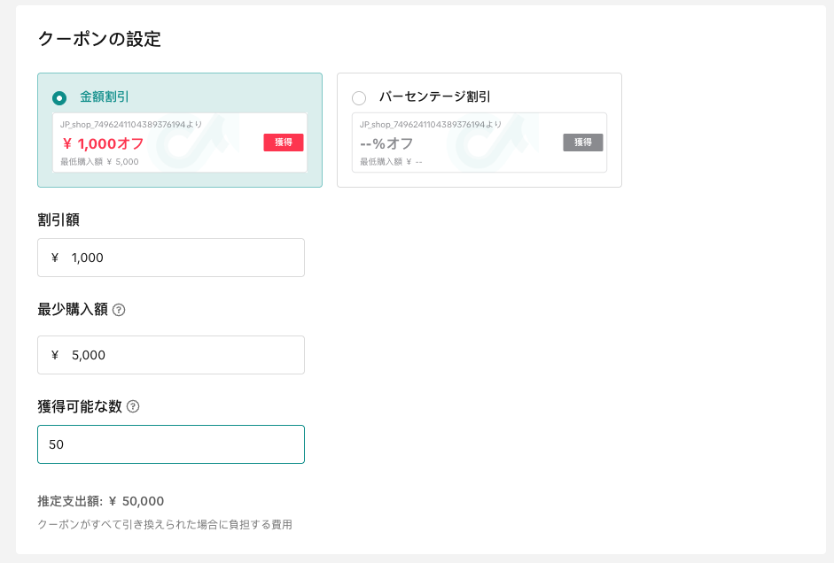Viewport: 834px width, 563px height.
Task: Click the help icon beside 最少購入額
Action: point(119,310)
